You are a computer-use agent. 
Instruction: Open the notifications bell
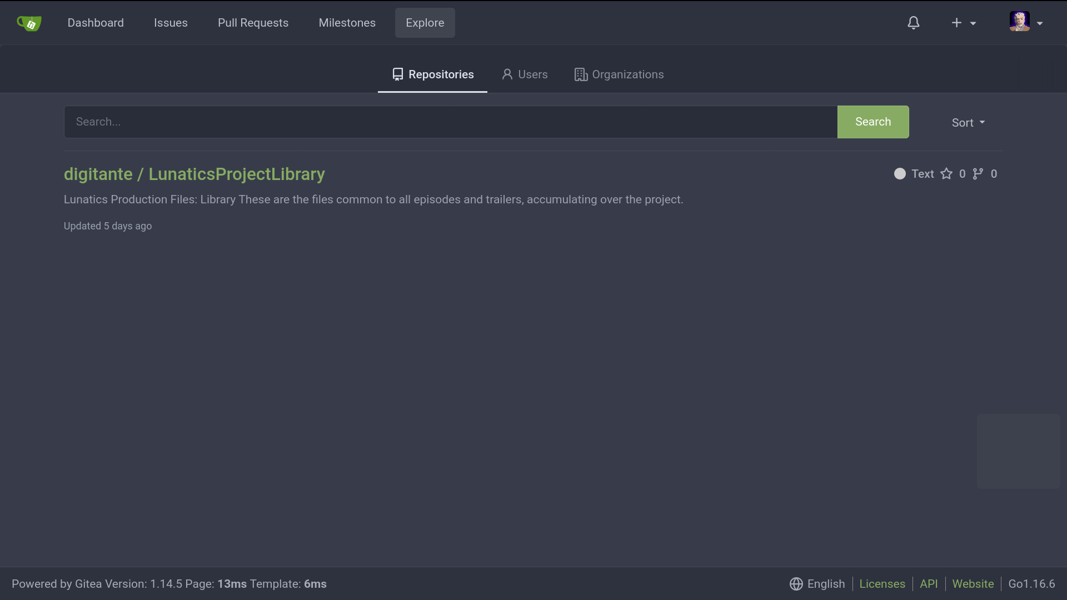(x=913, y=23)
